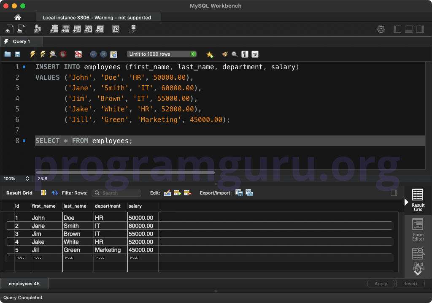Place cursor on SELECT statement line
Viewport: 432px width, 303px height.
tap(230, 141)
